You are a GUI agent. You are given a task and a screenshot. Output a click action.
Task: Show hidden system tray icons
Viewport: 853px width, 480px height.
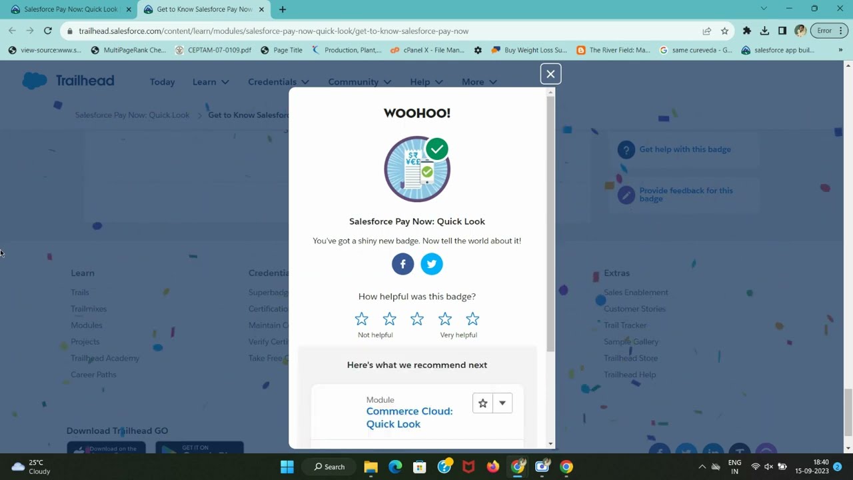pos(702,467)
